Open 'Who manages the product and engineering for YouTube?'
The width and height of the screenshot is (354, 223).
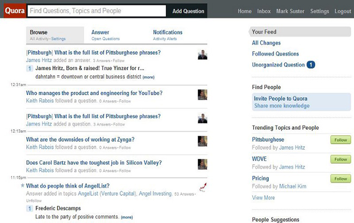[94, 93]
